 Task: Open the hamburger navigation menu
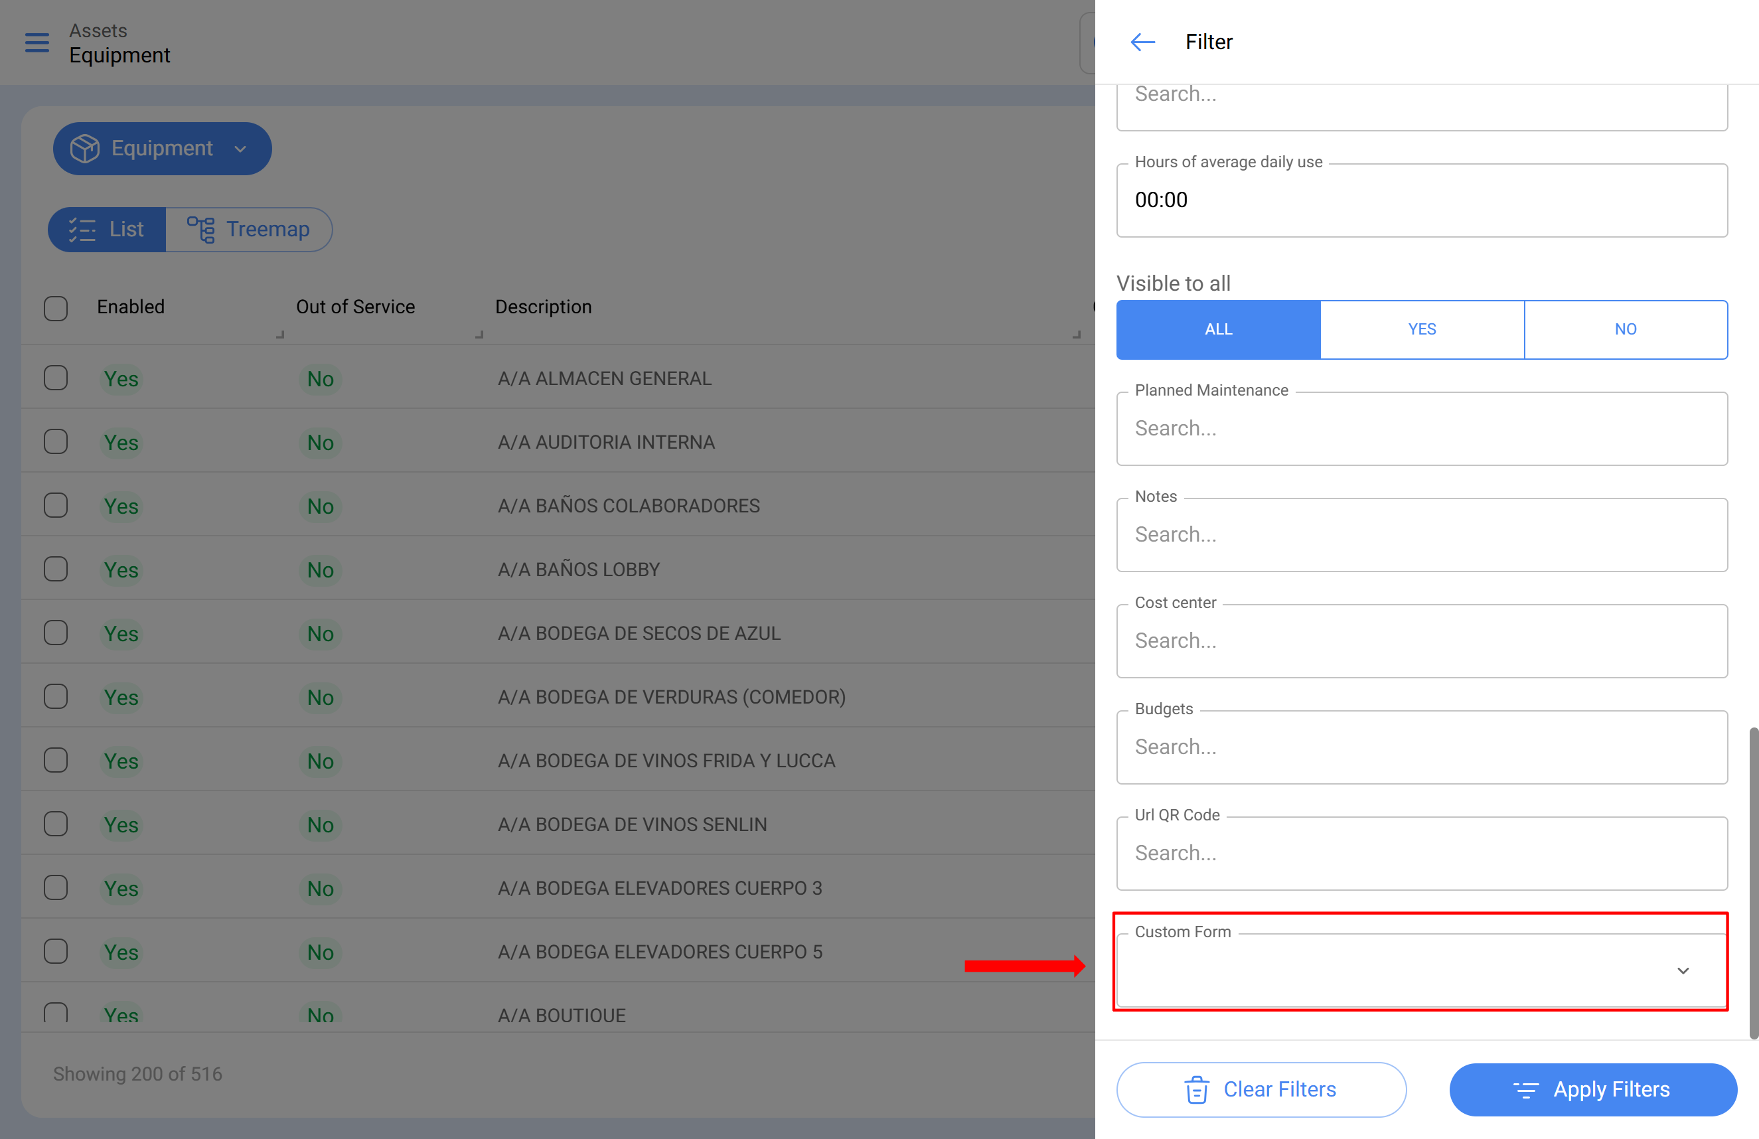37,43
